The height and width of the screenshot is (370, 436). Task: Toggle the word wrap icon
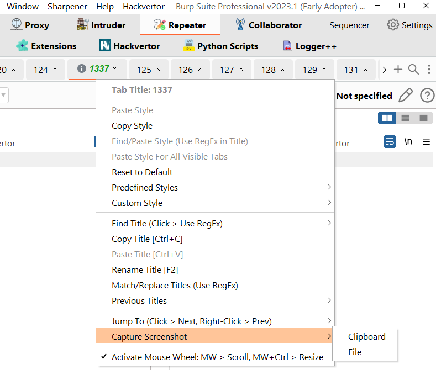(390, 142)
